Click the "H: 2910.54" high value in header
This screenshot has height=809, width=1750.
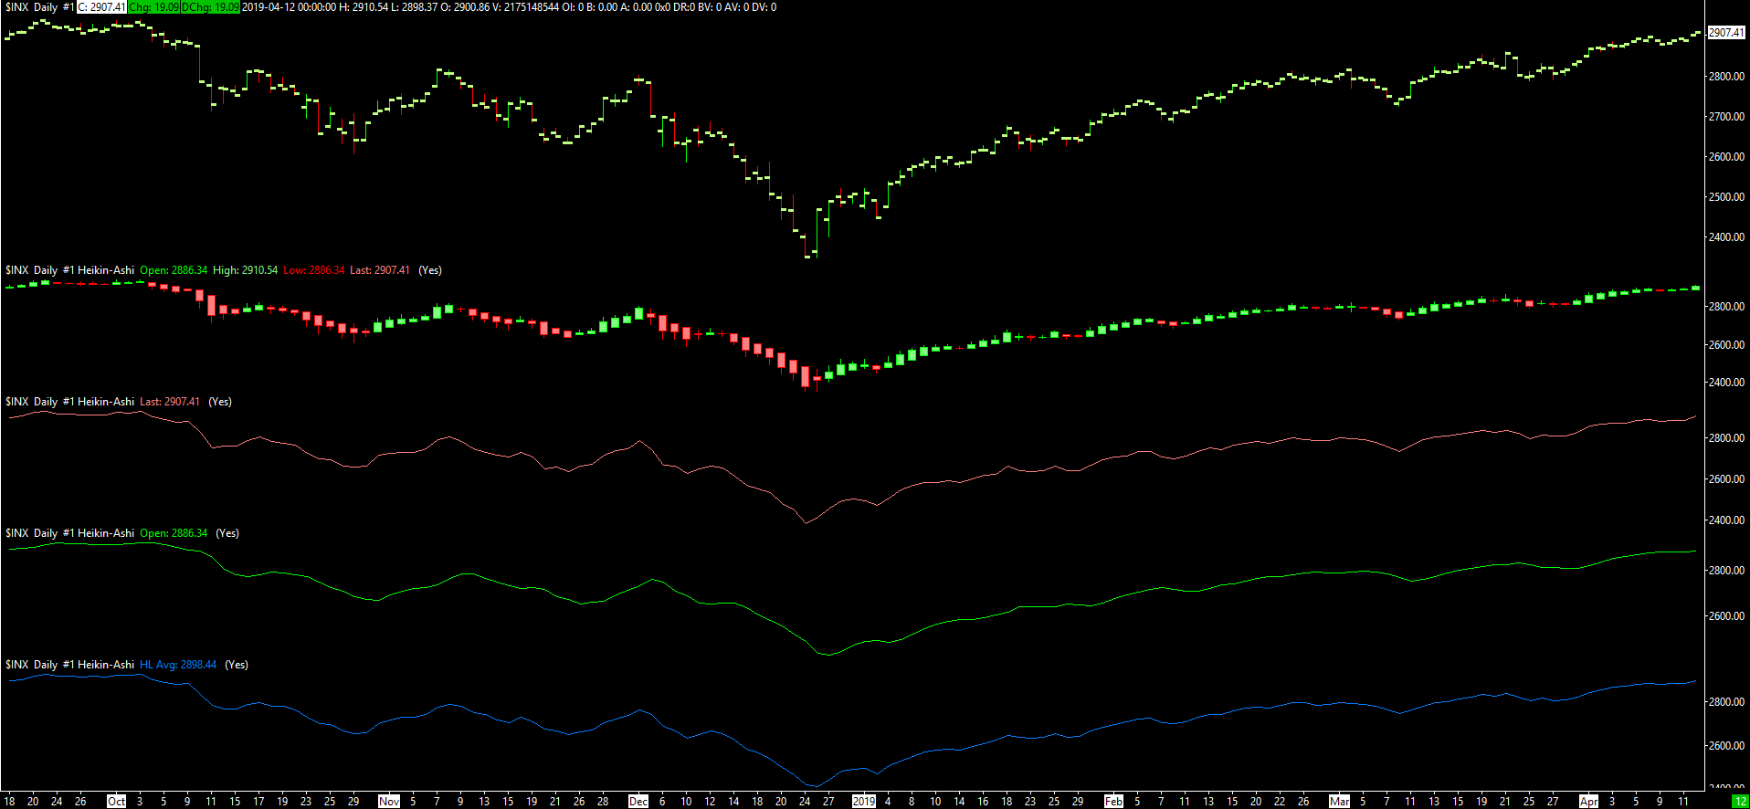(x=364, y=7)
